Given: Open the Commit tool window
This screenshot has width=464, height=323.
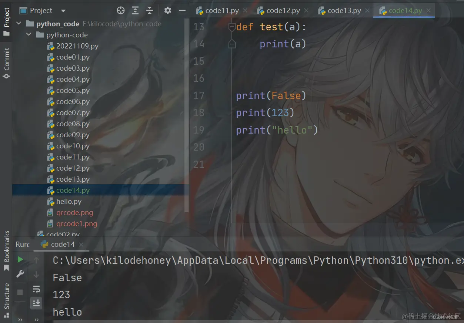Looking at the screenshot, I should point(6,63).
